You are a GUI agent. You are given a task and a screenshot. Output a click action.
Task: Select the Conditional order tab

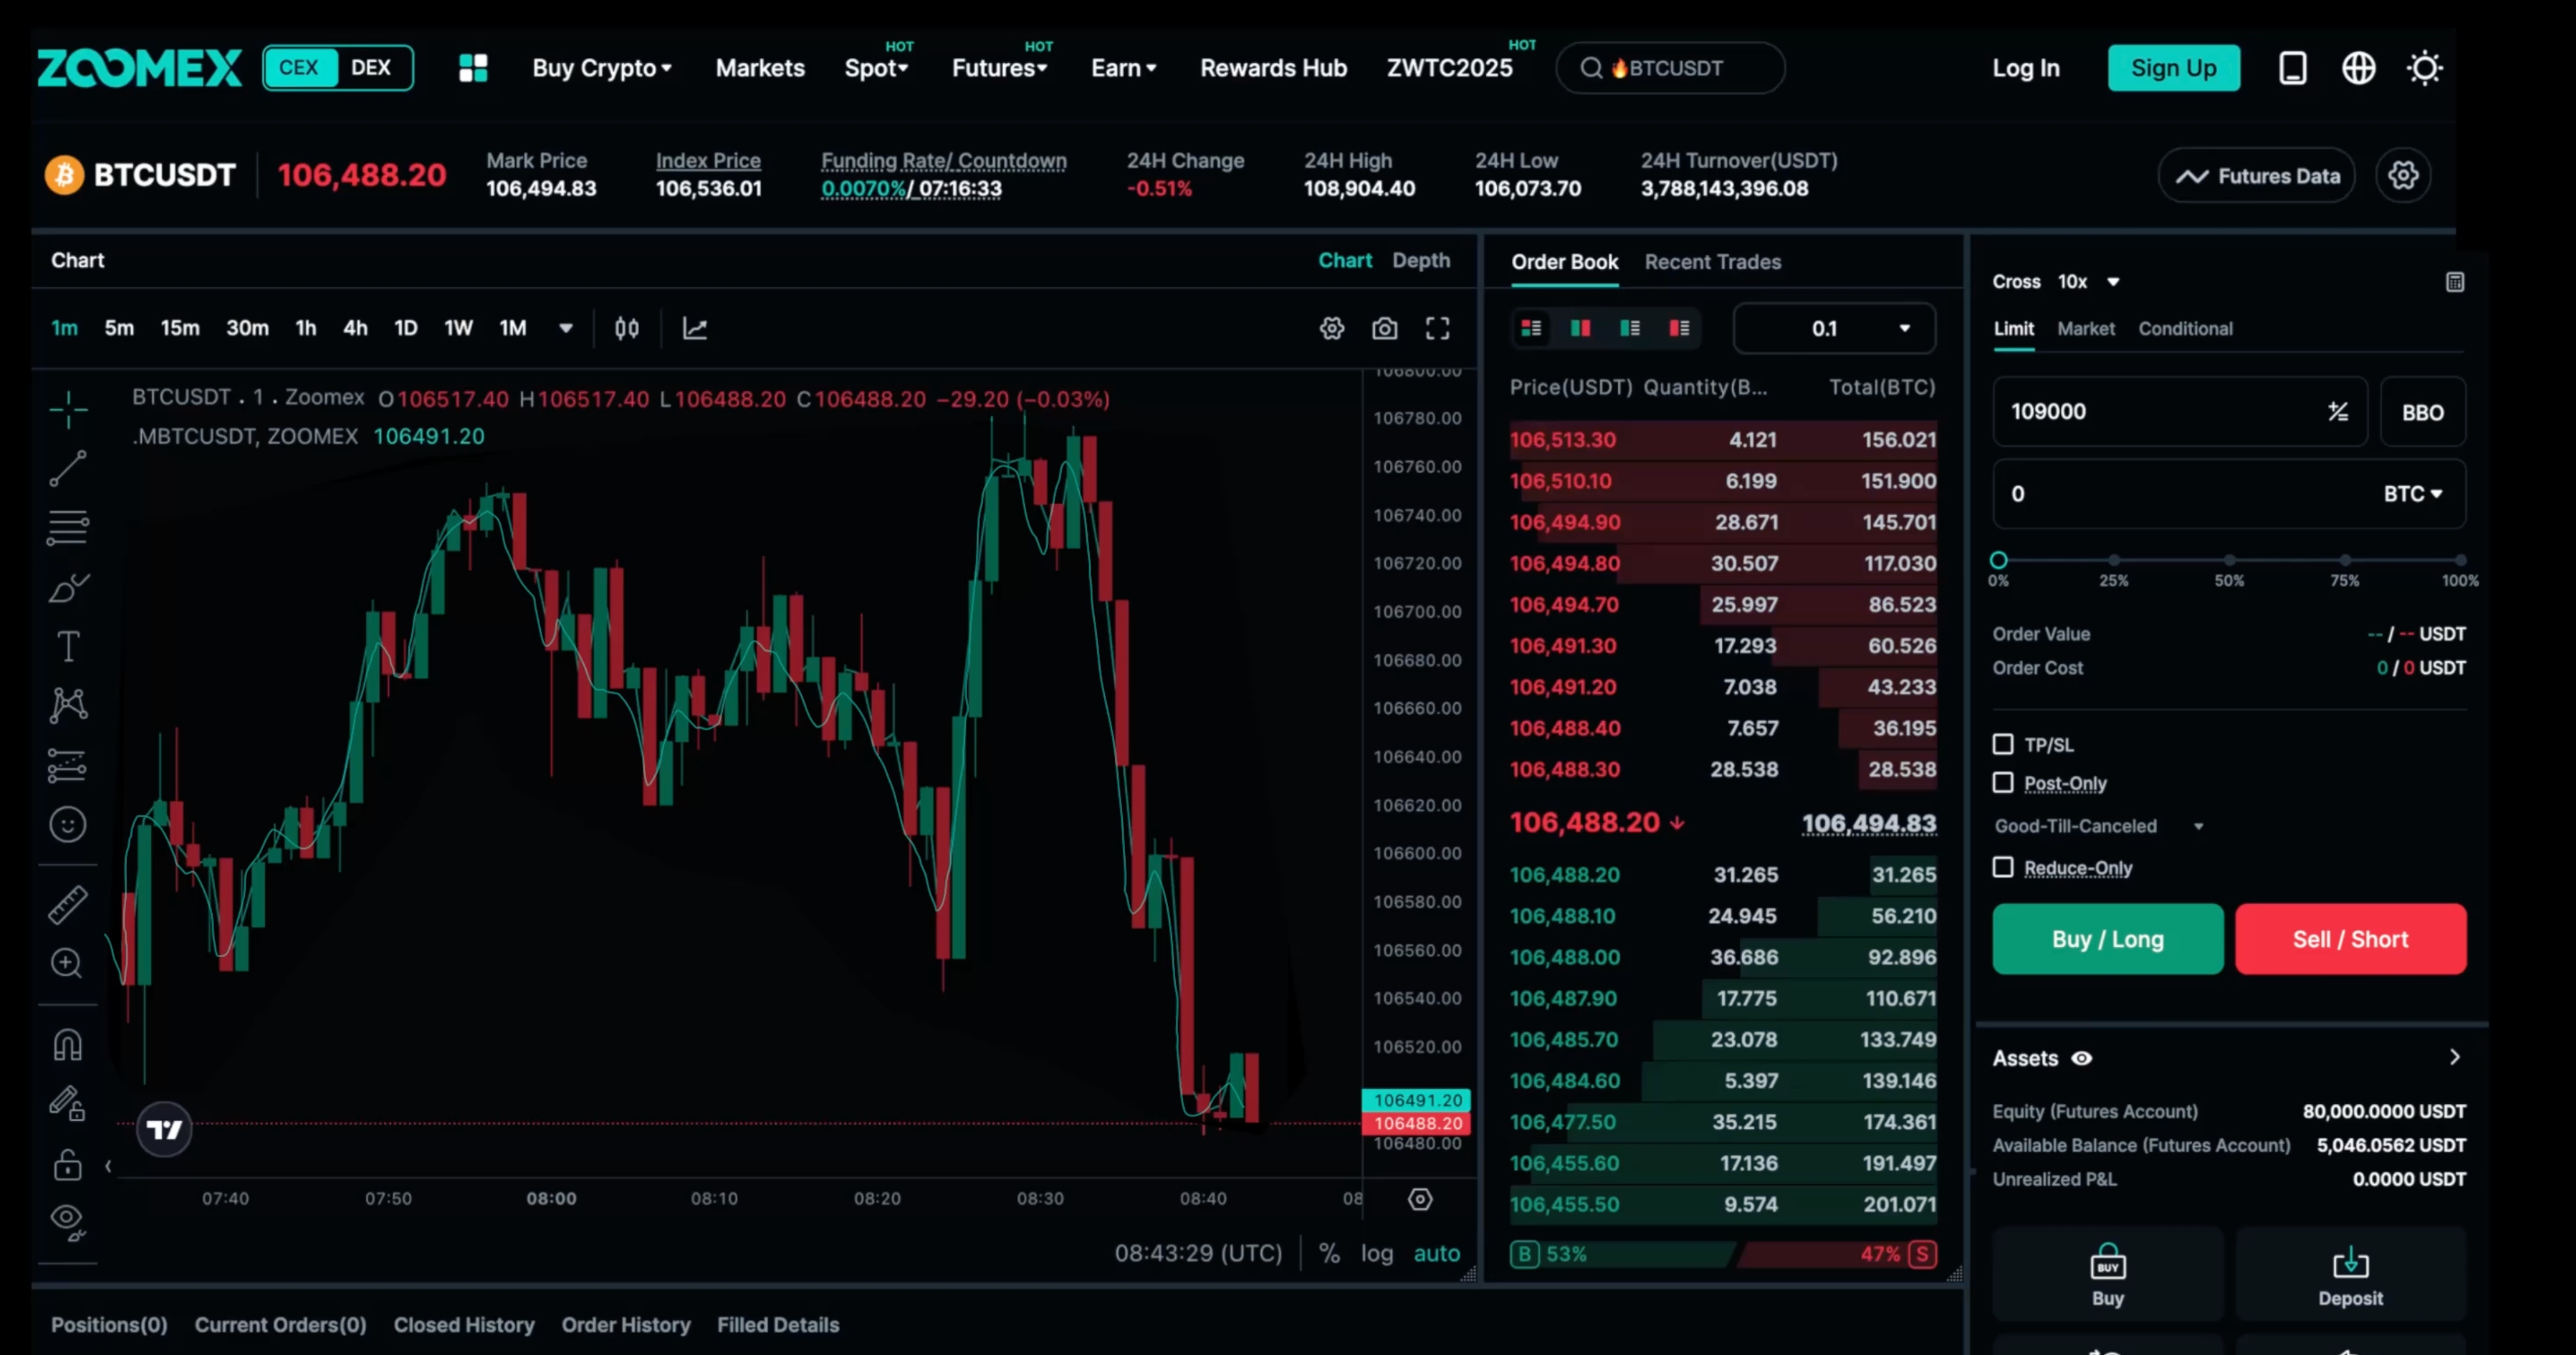(2185, 328)
